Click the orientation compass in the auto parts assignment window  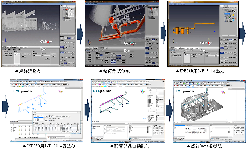143,91
